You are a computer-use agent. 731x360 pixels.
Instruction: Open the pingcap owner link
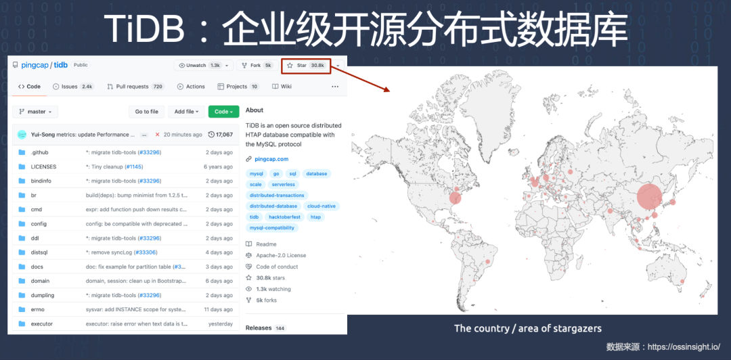coord(35,65)
